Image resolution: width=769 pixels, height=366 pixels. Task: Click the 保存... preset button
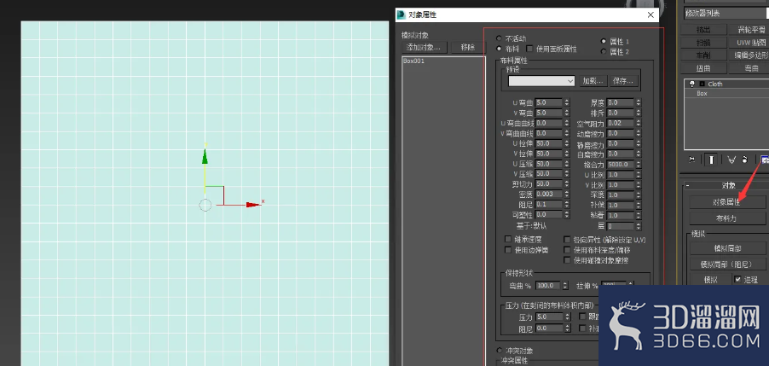tap(624, 81)
